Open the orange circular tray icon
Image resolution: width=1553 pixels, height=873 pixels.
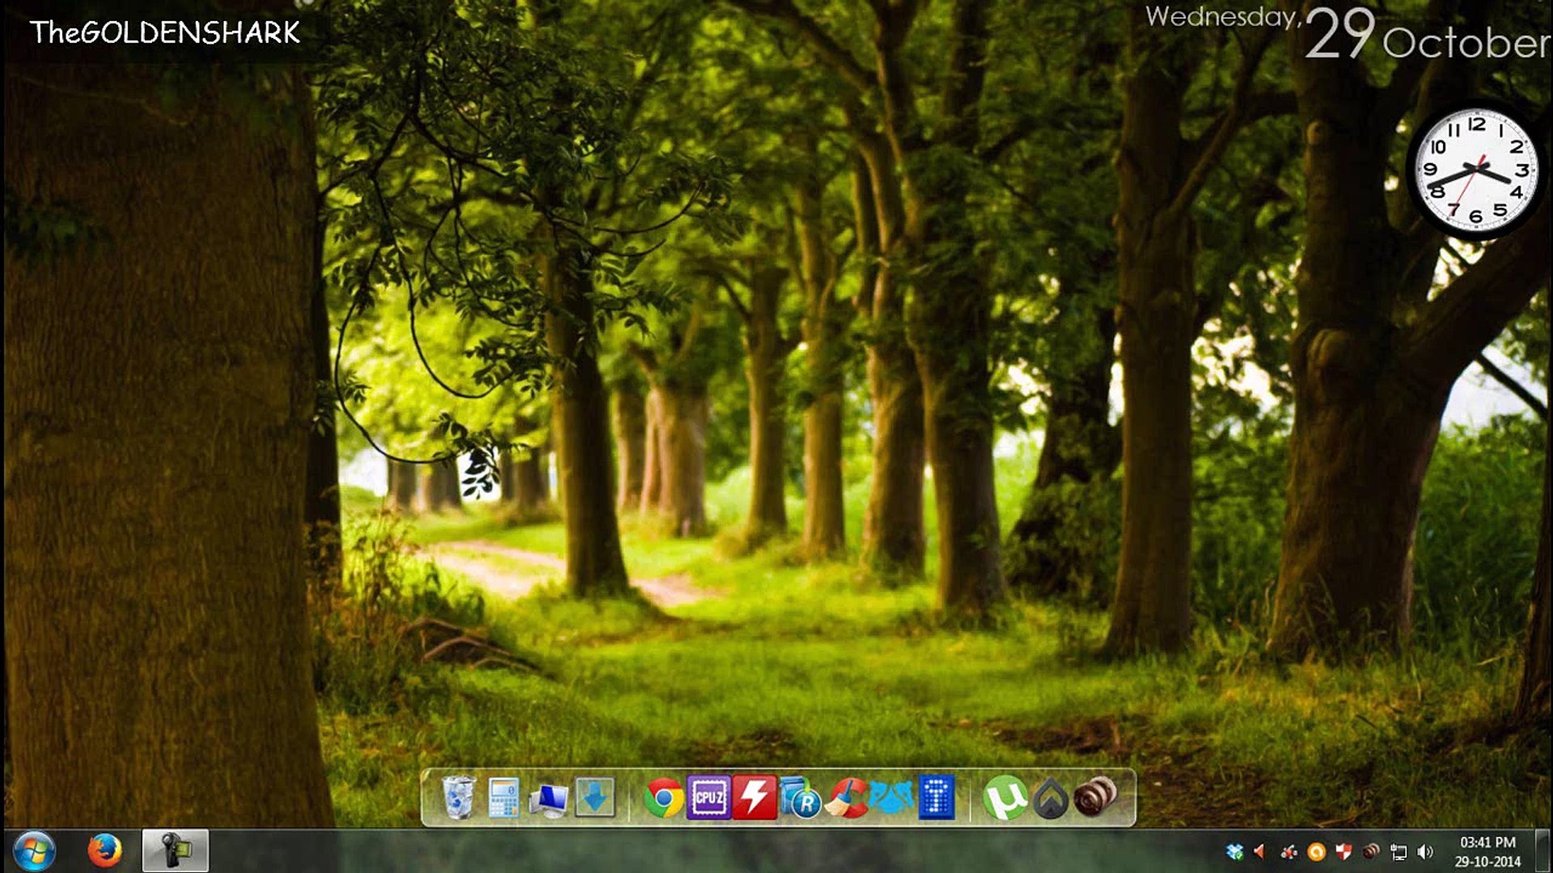[x=1316, y=851]
